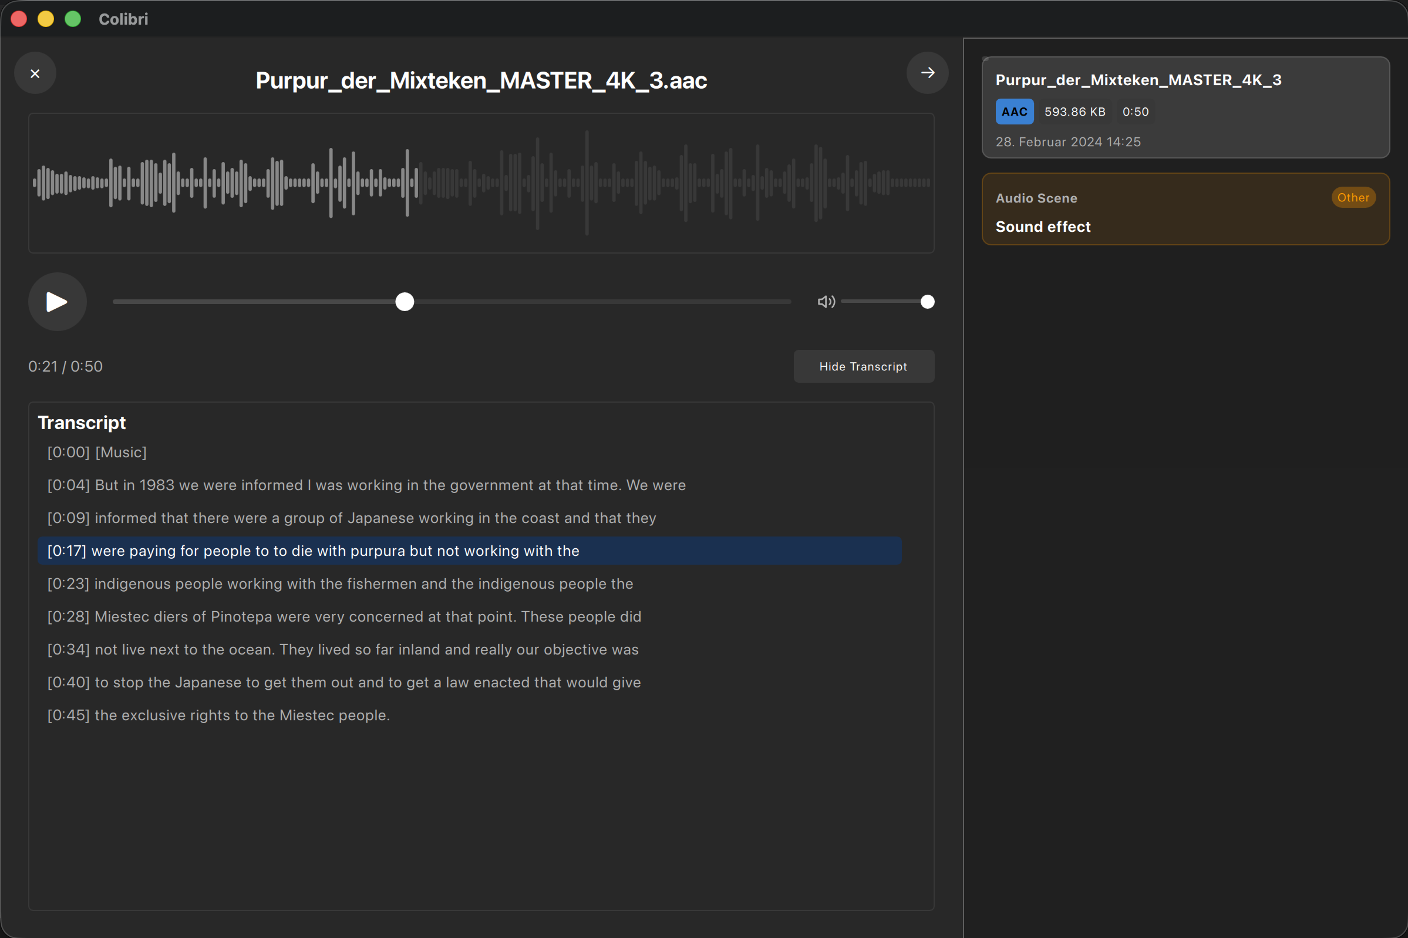Hide the transcript panel
The height and width of the screenshot is (938, 1408).
point(863,366)
